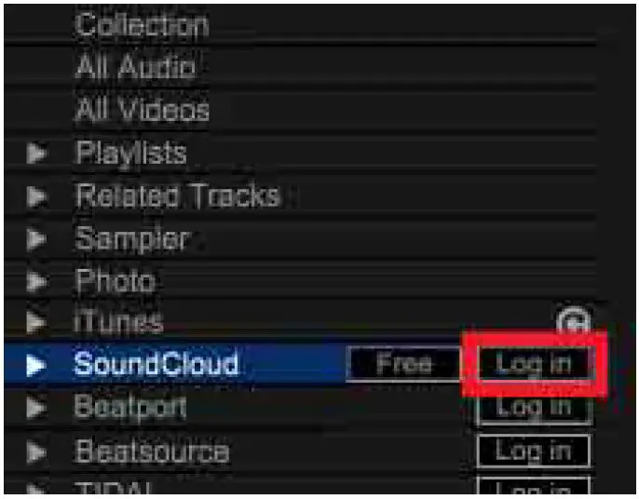The height and width of the screenshot is (499, 639).
Task: Log in to SoundCloud
Action: (x=534, y=363)
